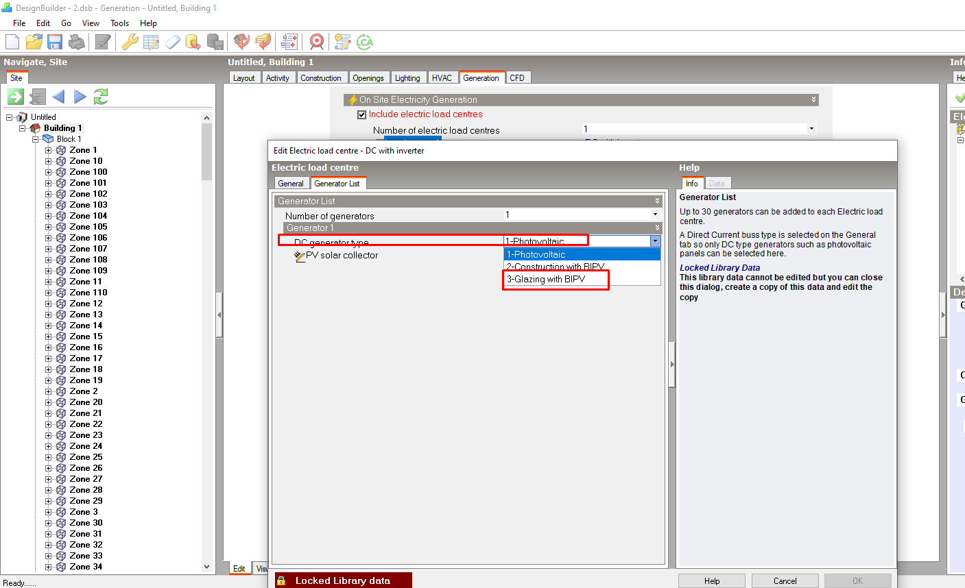The image size is (965, 588).
Task: Open the CFD tab
Action: point(517,77)
